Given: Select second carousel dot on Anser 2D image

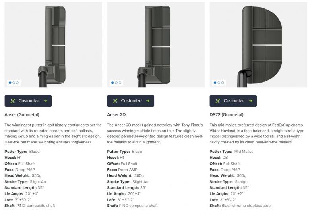Looking at the screenshot, I should coord(116,83).
